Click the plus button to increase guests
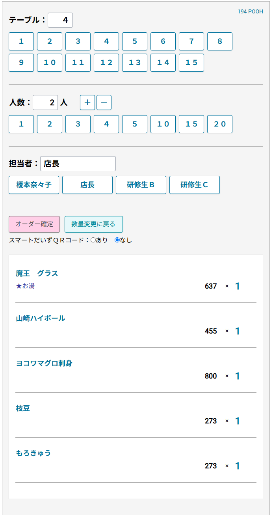Viewport: 273px width, 518px height. click(87, 102)
